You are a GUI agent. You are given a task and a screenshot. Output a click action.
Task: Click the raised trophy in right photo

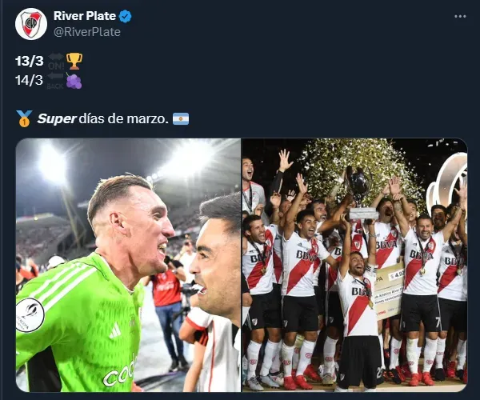pyautogui.click(x=360, y=193)
